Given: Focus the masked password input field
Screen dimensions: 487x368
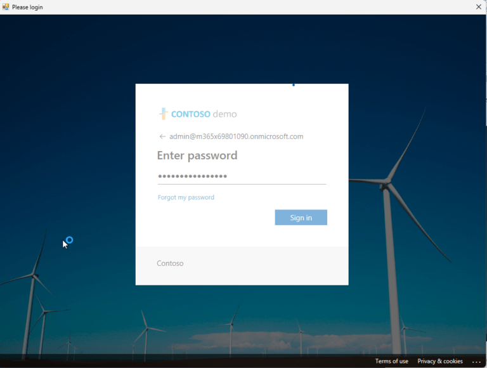Looking at the screenshot, I should tap(241, 176).
